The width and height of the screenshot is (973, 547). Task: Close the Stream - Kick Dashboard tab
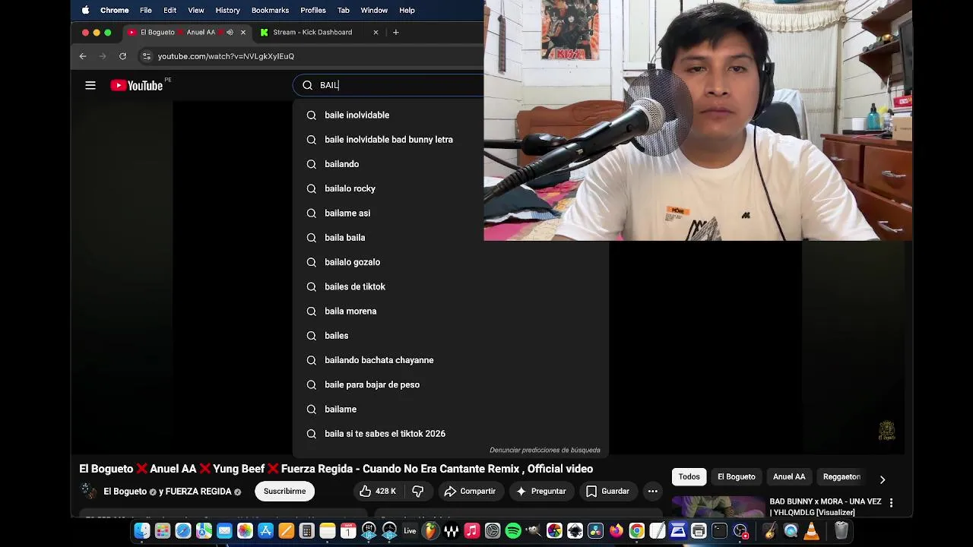376,32
